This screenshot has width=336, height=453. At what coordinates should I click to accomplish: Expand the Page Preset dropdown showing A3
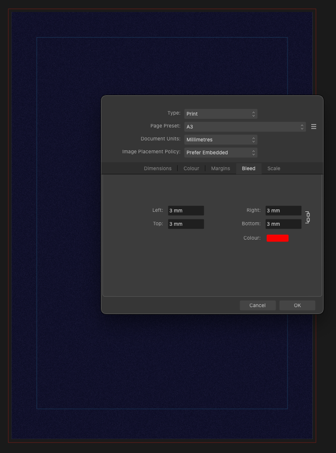point(244,127)
